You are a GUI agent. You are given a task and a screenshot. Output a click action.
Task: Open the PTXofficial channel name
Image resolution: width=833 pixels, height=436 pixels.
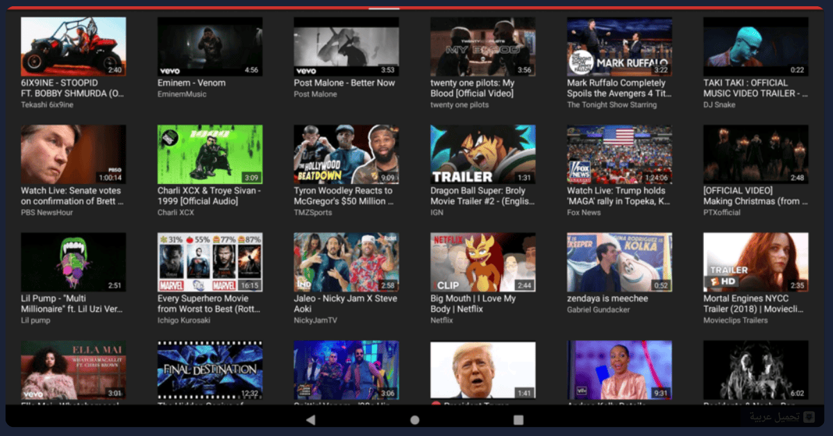point(722,212)
